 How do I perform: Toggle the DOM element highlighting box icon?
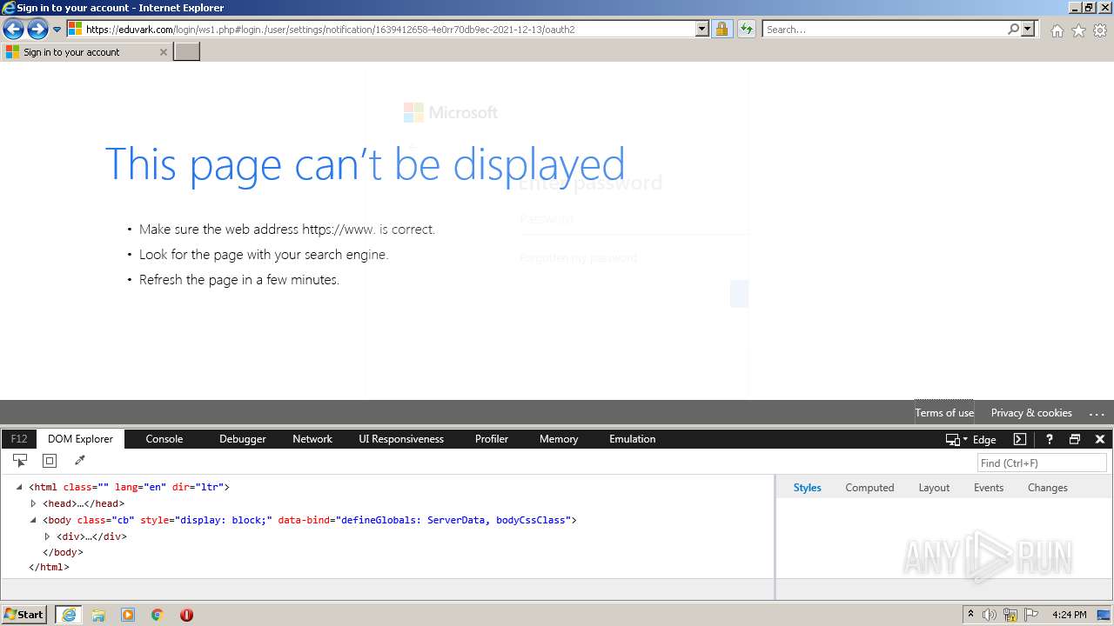click(50, 461)
